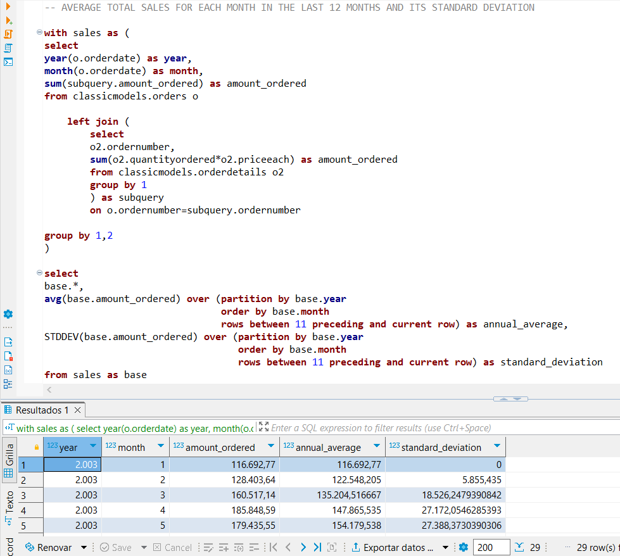
Task: Click the Exportar datos button
Action: 392,547
